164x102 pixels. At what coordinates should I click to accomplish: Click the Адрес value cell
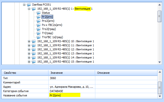coord(71,87)
